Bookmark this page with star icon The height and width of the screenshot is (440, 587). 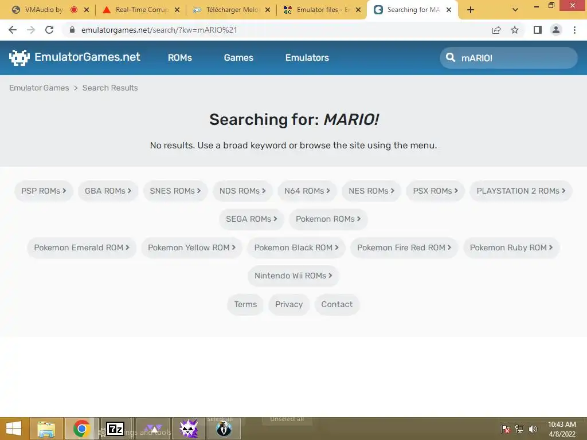coord(515,30)
